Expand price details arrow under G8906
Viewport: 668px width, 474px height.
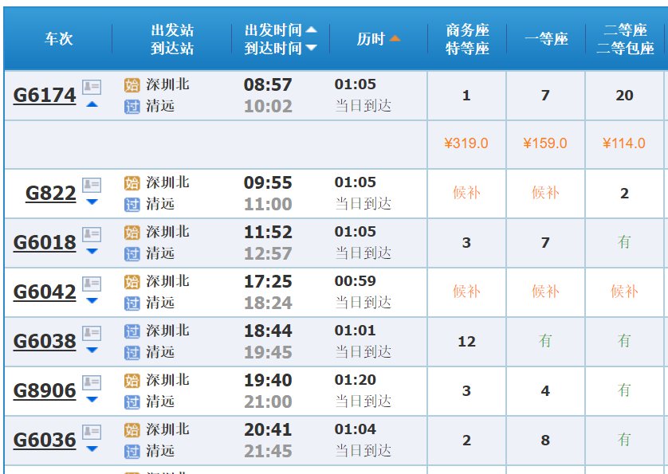(x=92, y=400)
